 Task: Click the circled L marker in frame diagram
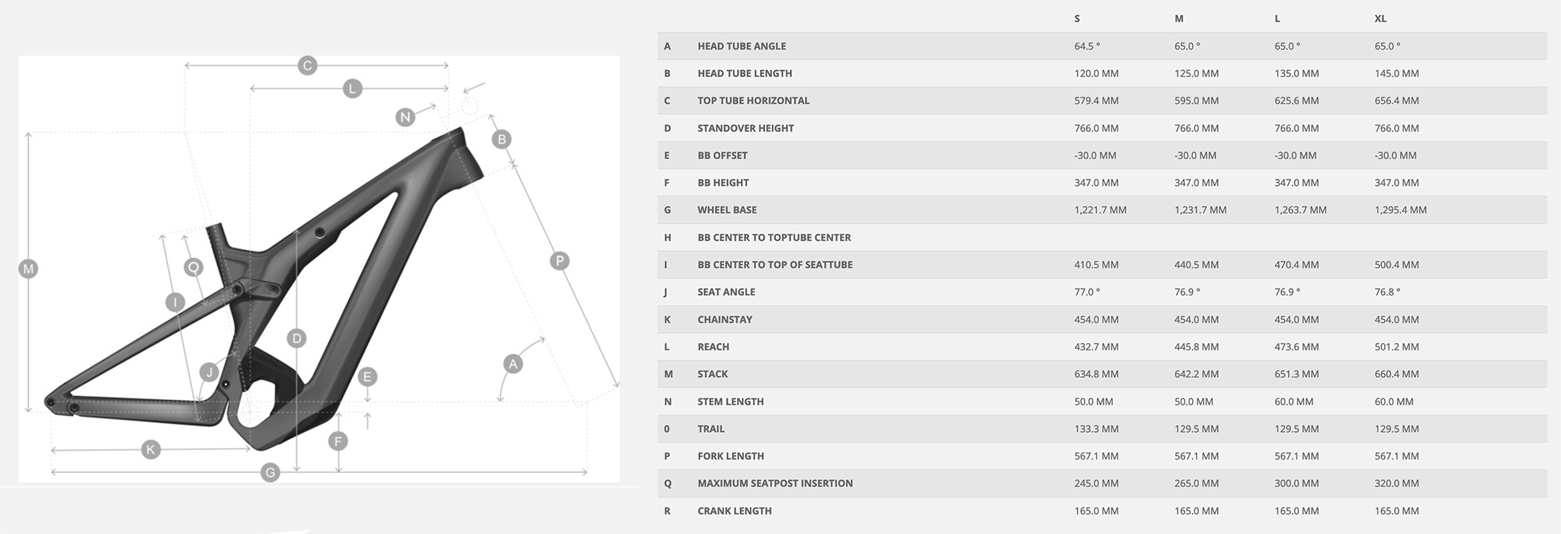pos(351,88)
